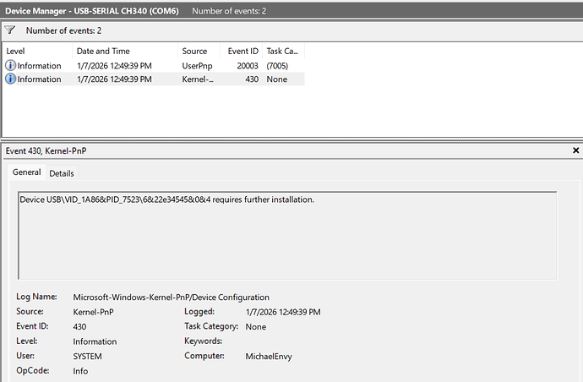Click the info icon on the Kernel-PnP row
The width and height of the screenshot is (583, 382).
click(10, 79)
